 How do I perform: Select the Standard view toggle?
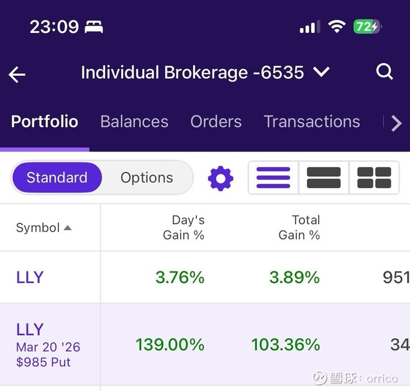pos(57,178)
